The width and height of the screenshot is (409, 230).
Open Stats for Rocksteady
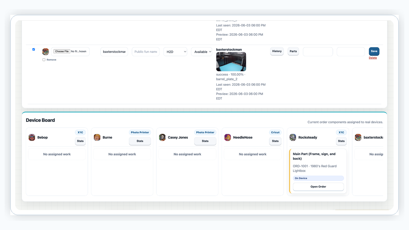point(341,141)
